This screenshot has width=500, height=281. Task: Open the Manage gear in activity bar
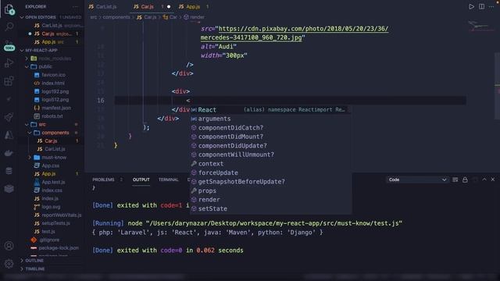coord(9,264)
